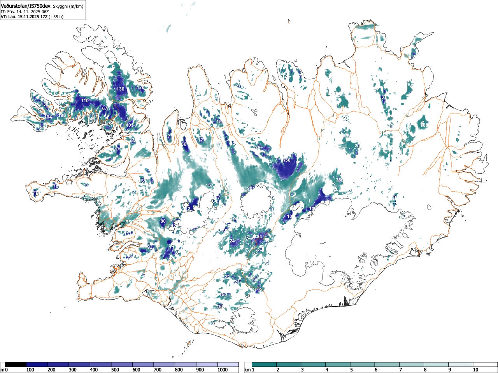Click the '8' tick label on the km scale
The height and width of the screenshot is (373, 498).
pyautogui.click(x=425, y=370)
